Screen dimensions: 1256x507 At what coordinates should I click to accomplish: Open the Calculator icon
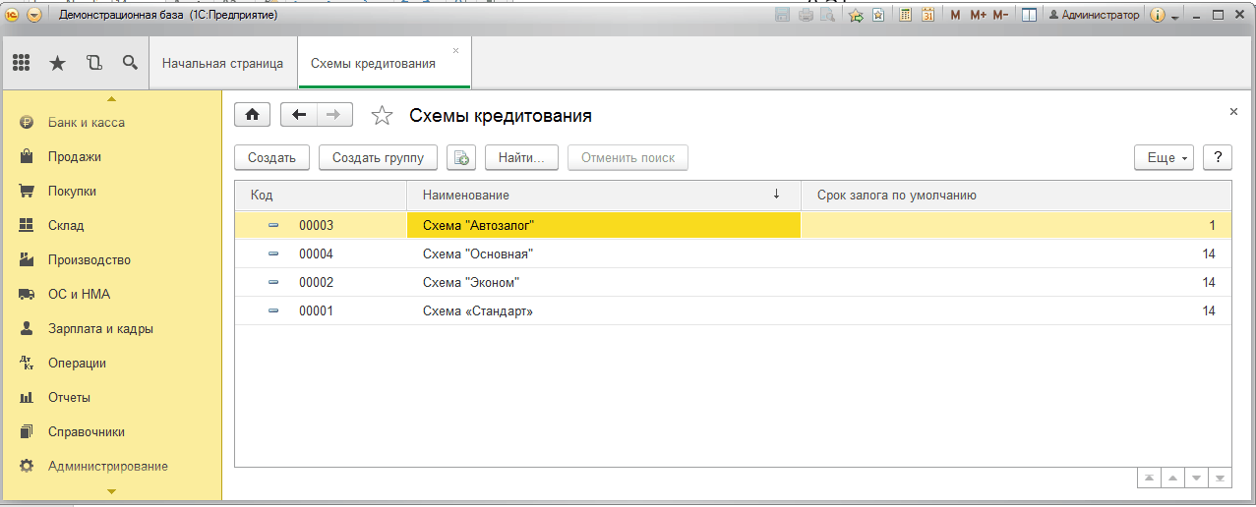click(x=905, y=16)
